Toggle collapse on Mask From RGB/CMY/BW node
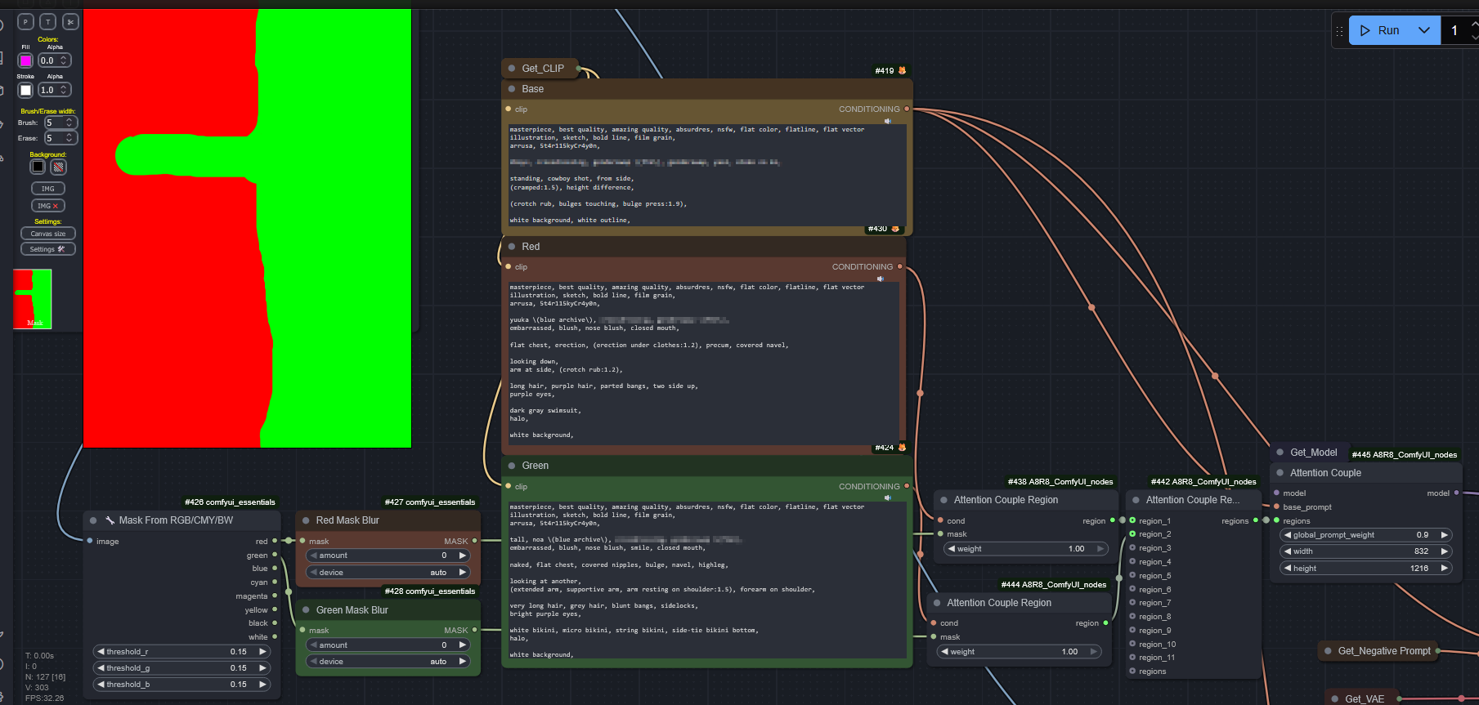 [92, 520]
